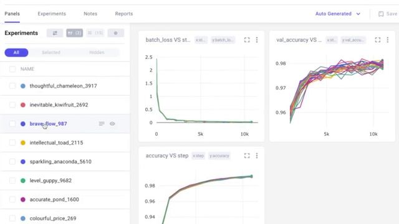Image resolution: width=399 pixels, height=224 pixels.
Task: Click the NAME column header
Action: point(27,69)
